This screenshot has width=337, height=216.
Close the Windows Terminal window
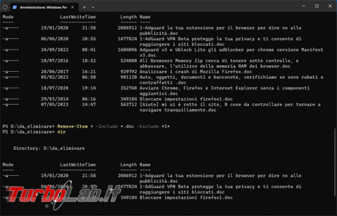pos(330,6)
